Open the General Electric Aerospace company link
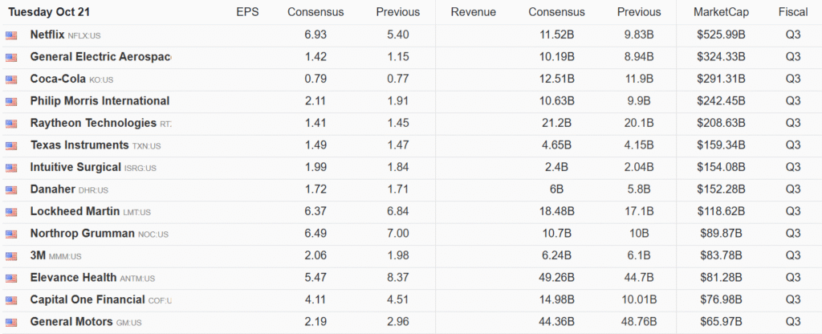The width and height of the screenshot is (822, 334). (x=100, y=57)
